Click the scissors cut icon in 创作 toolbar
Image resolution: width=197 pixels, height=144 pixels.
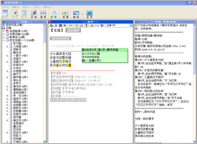[x=56, y=26]
